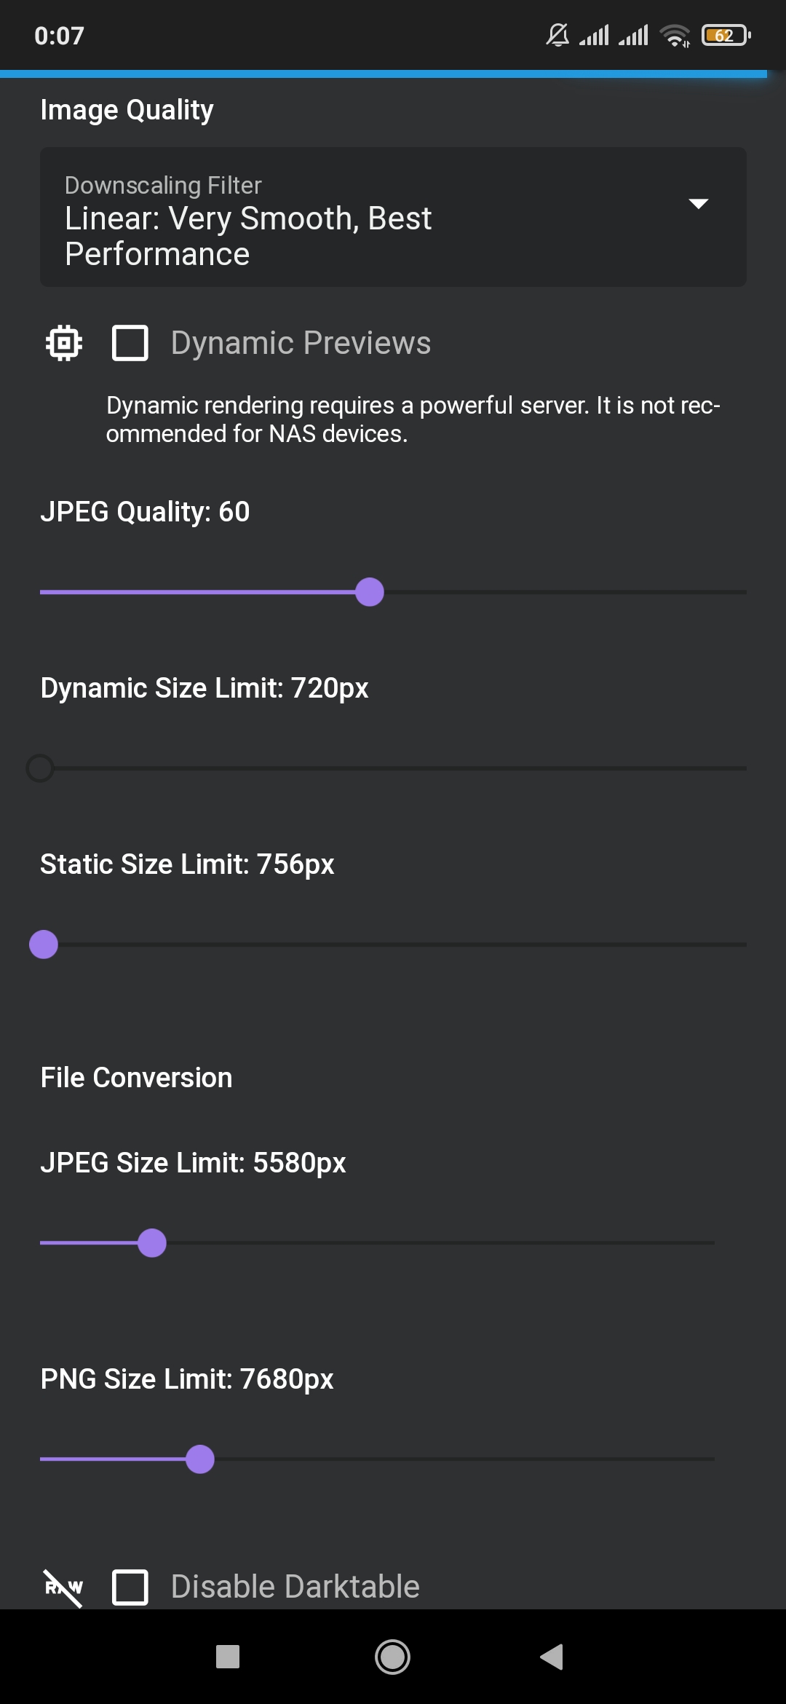This screenshot has width=786, height=1704.
Task: Click the crossed RAW icon beside Disable Darktable
Action: (x=63, y=1586)
